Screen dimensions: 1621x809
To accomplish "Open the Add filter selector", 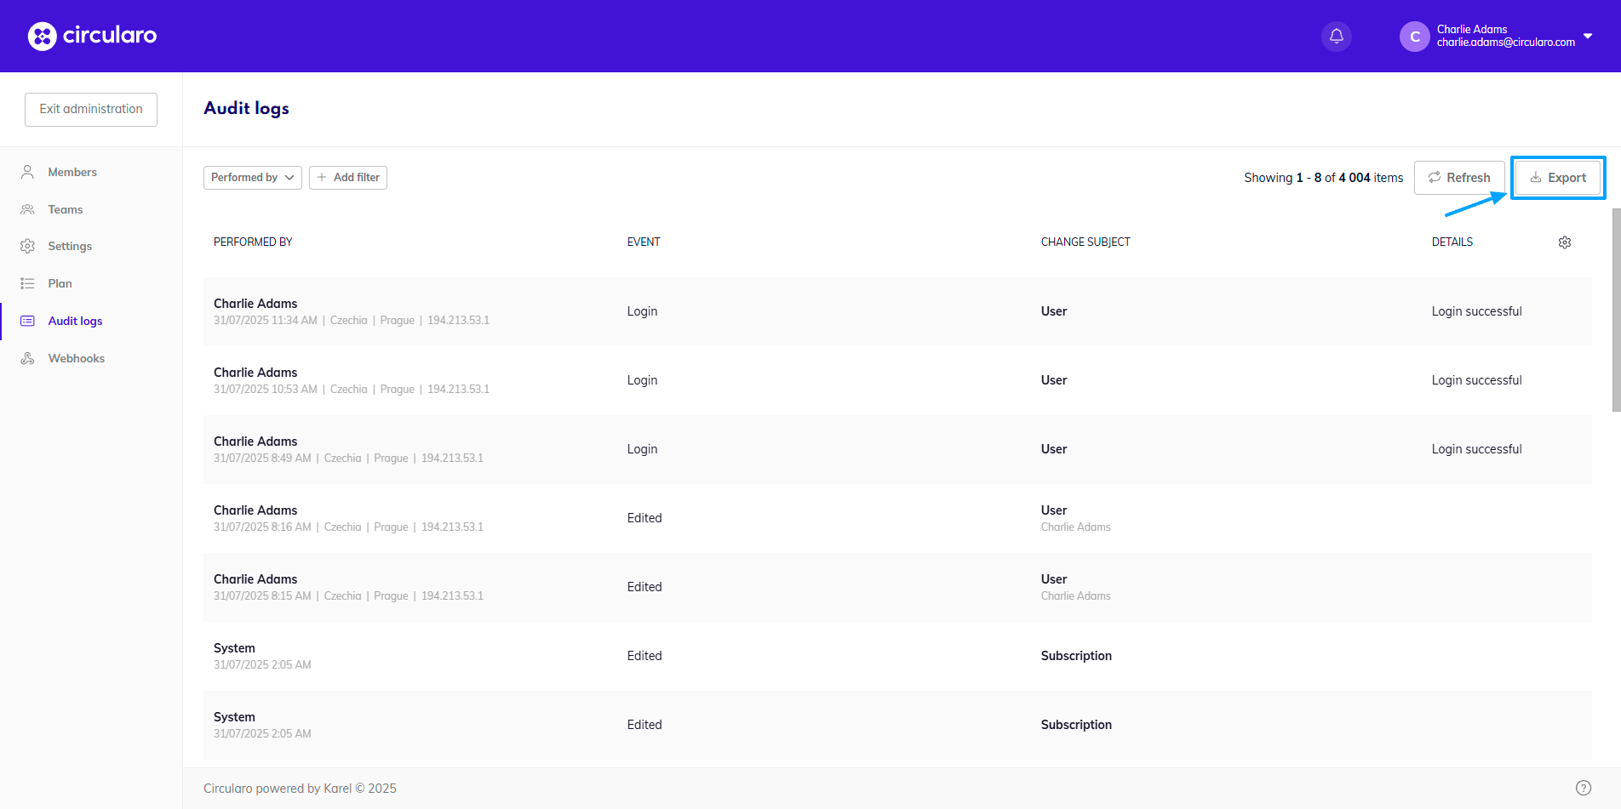I will coord(348,177).
